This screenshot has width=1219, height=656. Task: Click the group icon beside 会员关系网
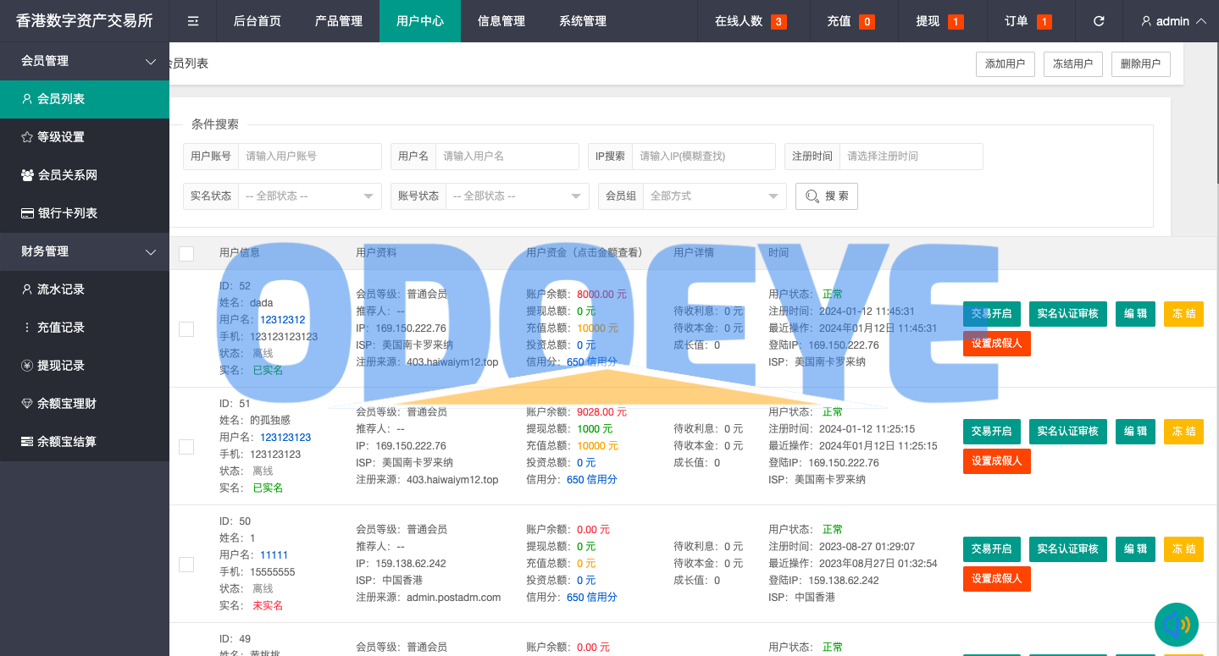[x=27, y=175]
